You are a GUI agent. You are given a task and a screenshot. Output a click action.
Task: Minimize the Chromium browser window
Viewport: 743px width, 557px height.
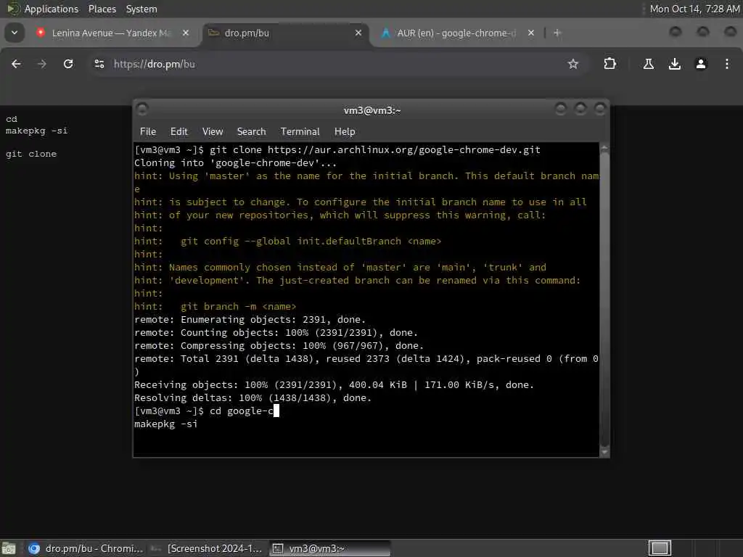[x=676, y=32]
